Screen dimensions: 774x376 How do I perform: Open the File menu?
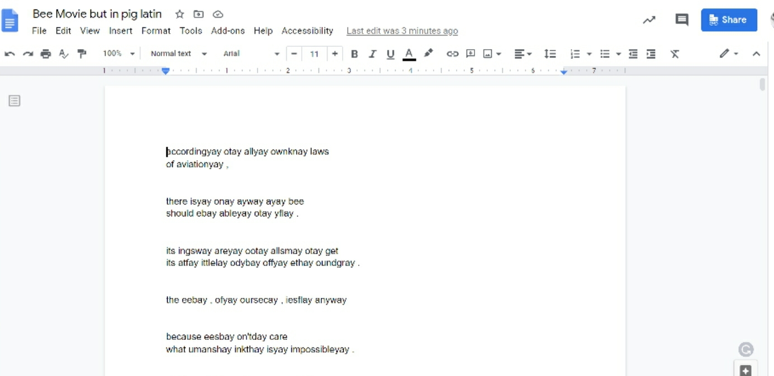[x=39, y=31]
